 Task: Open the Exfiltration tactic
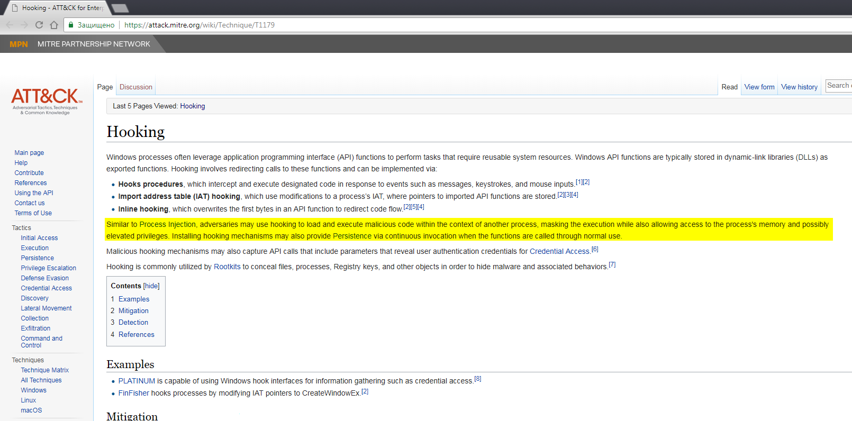click(x=36, y=328)
